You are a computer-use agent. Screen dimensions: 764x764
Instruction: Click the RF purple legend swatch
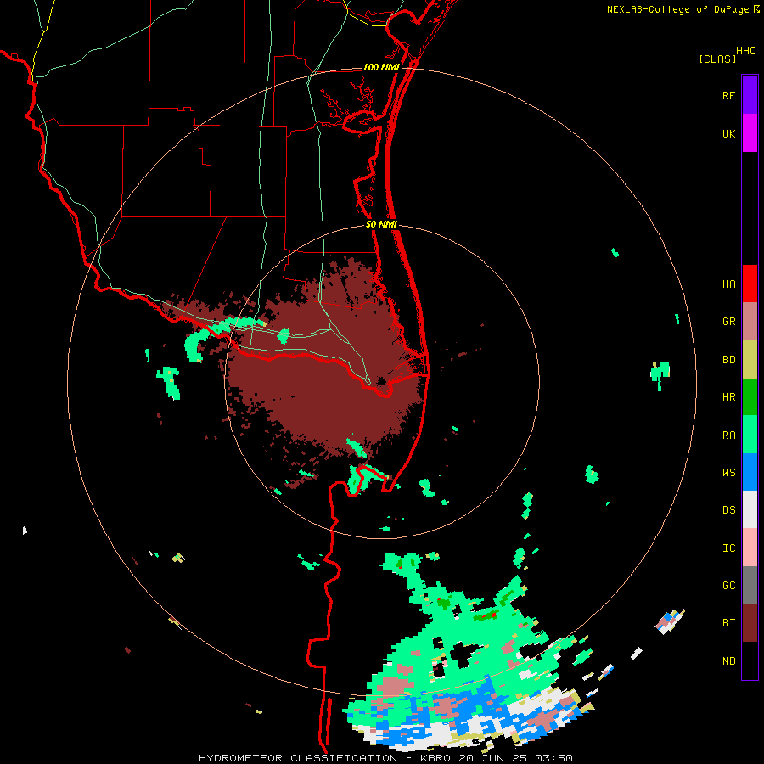pyautogui.click(x=750, y=94)
